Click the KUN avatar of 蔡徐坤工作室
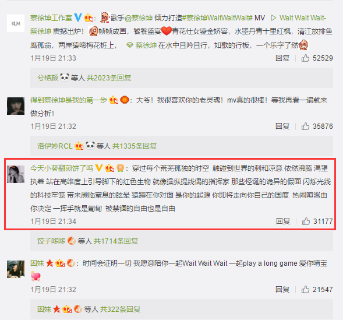 coord(16,23)
